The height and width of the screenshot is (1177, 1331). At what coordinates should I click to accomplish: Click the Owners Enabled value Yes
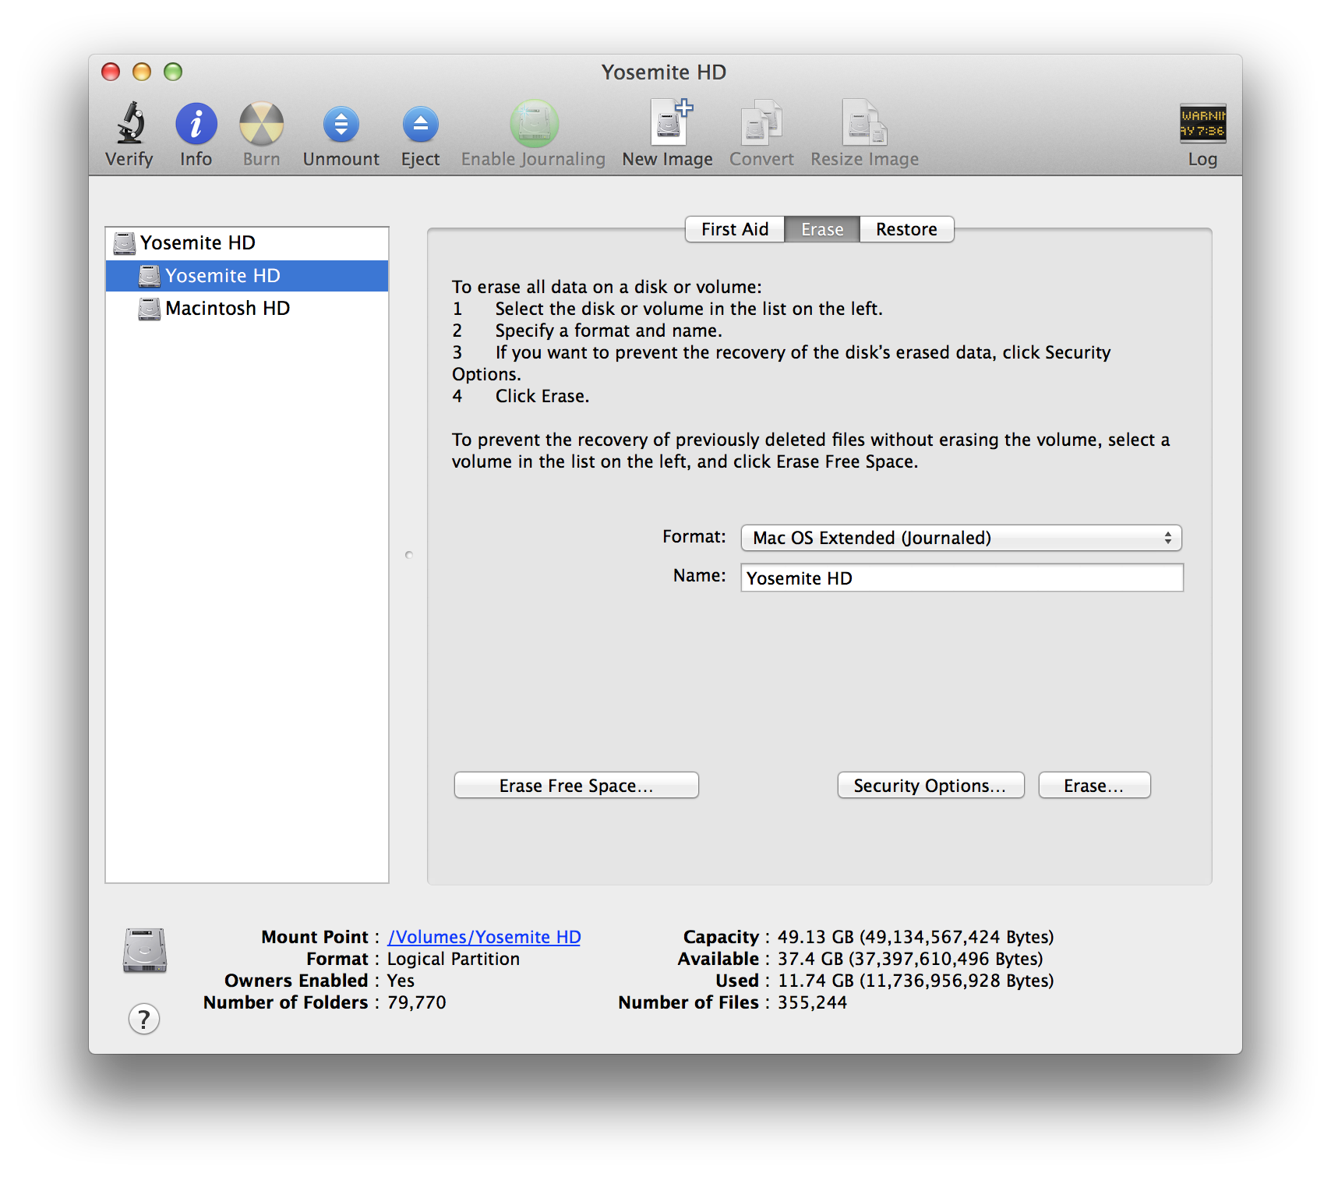(x=401, y=981)
